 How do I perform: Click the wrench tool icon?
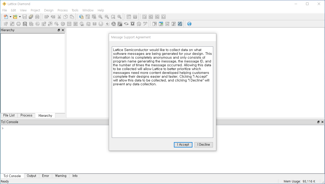[114, 24]
